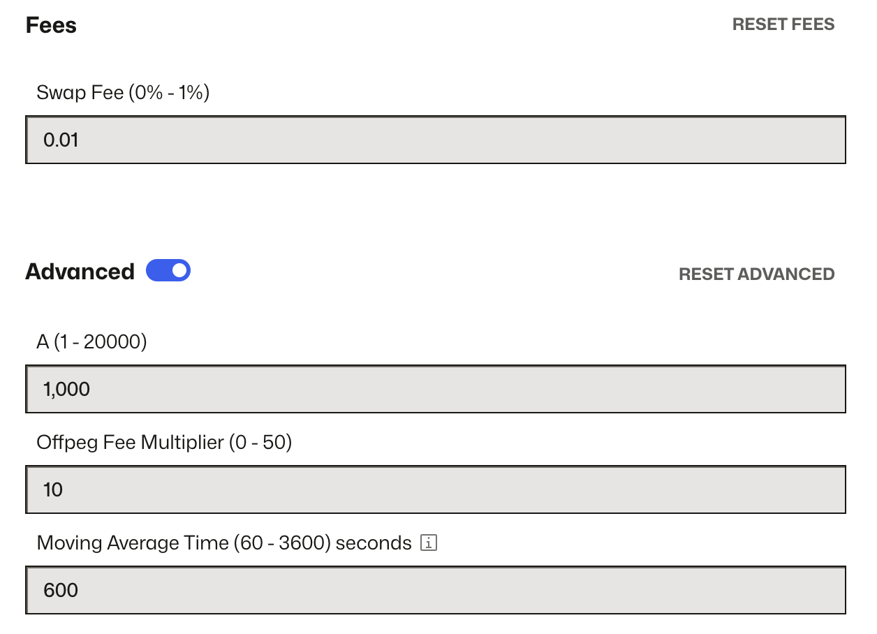Click the 10 value in Offpeg Fee Multiplier
The width and height of the screenshot is (877, 634).
(53, 490)
